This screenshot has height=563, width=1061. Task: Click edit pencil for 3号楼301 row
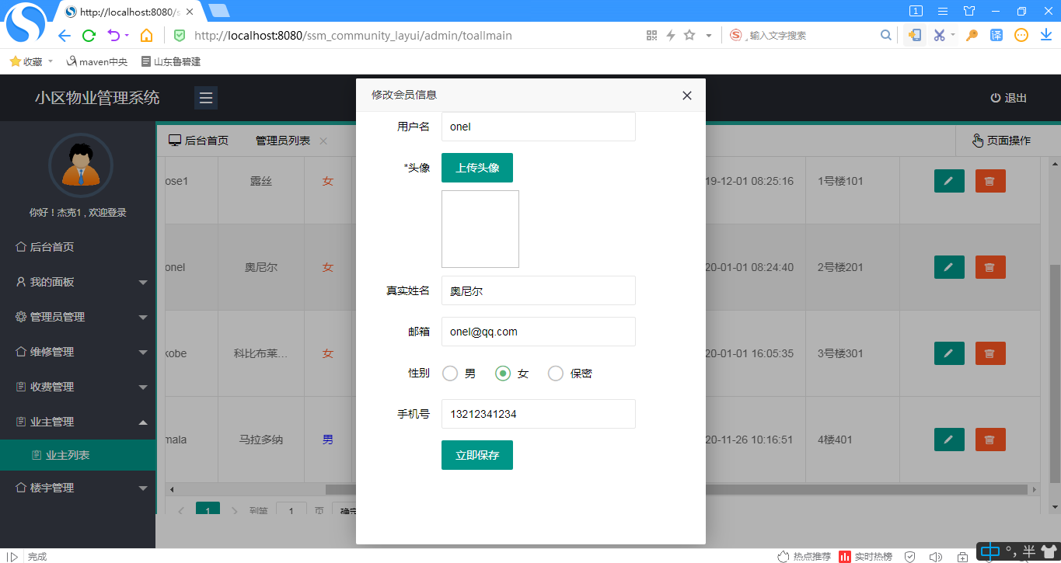pyautogui.click(x=949, y=353)
